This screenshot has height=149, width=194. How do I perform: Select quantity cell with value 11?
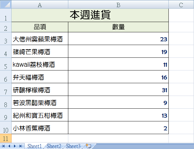coord(118,64)
